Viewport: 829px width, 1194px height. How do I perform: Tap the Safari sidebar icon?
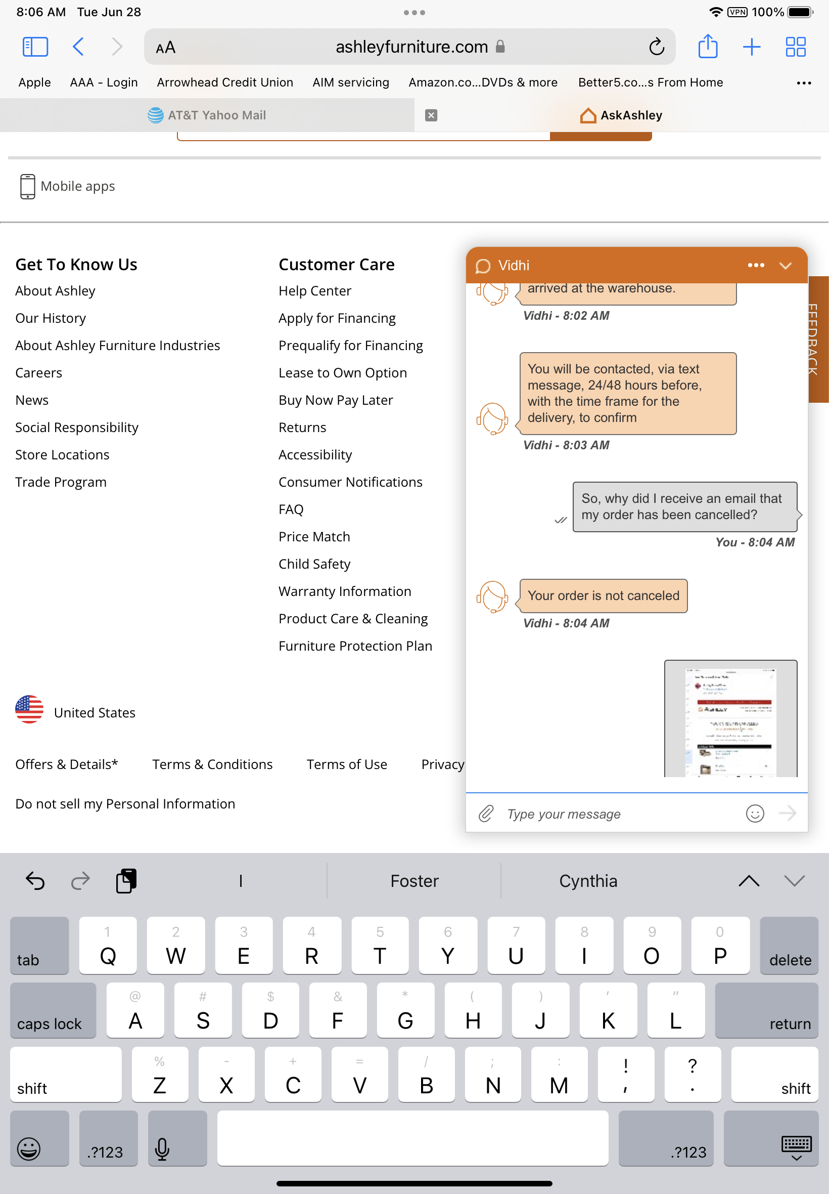[35, 47]
